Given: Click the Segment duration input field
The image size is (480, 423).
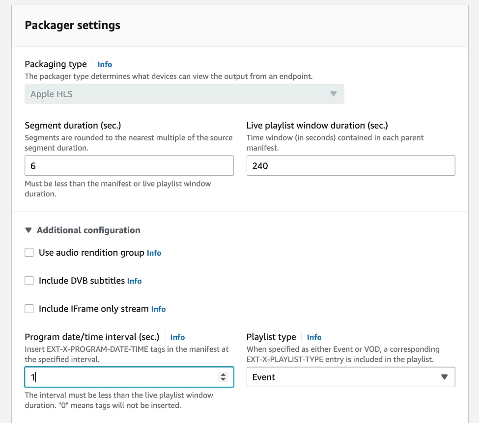Looking at the screenshot, I should point(129,166).
